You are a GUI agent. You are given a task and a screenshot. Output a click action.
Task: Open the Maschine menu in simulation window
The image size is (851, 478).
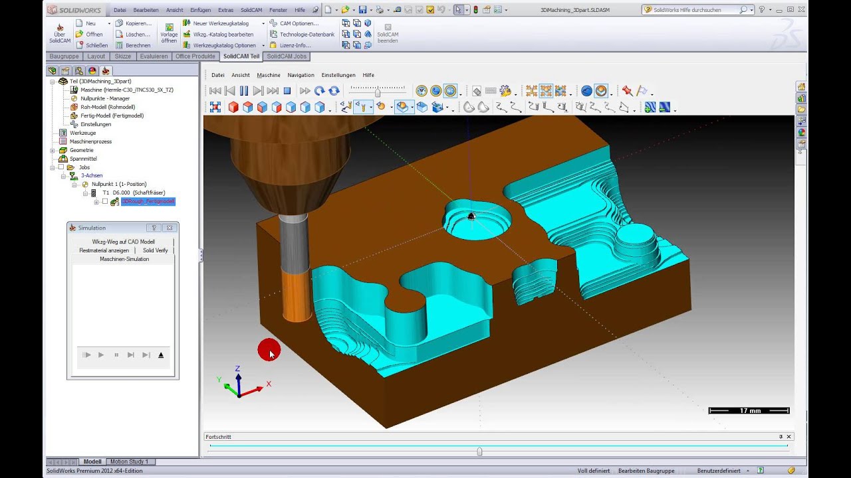tap(269, 75)
